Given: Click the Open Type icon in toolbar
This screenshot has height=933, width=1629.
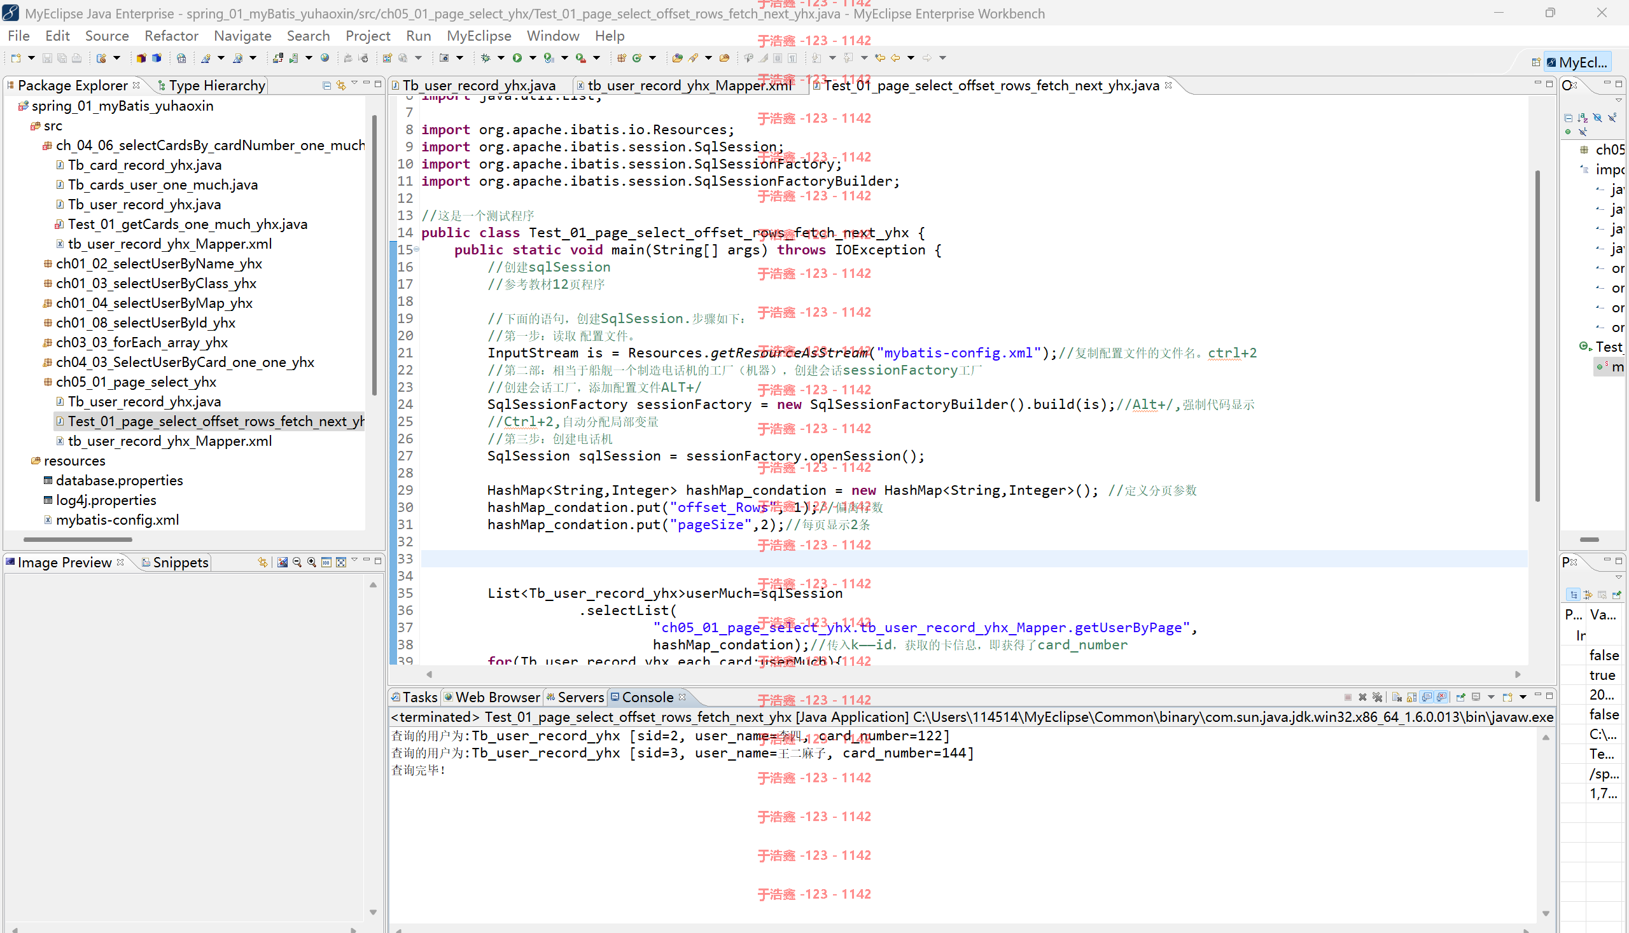Looking at the screenshot, I should pos(678,58).
